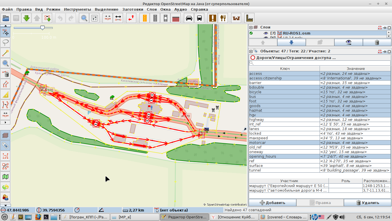This screenshot has width=392, height=221.
Task: Select the car preset icon
Action: (189, 18)
